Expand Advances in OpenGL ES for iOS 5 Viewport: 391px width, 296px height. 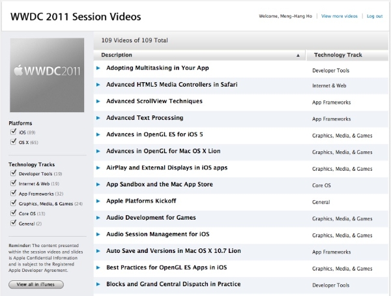click(98, 134)
